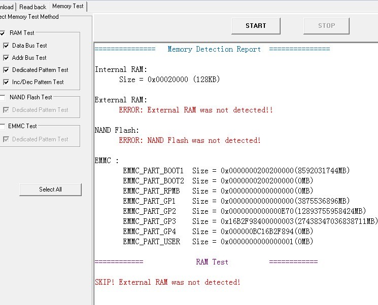Screen dimensions: 378x305
Task: Click the EMMC_PART_USER size row
Action: [x=218, y=242]
